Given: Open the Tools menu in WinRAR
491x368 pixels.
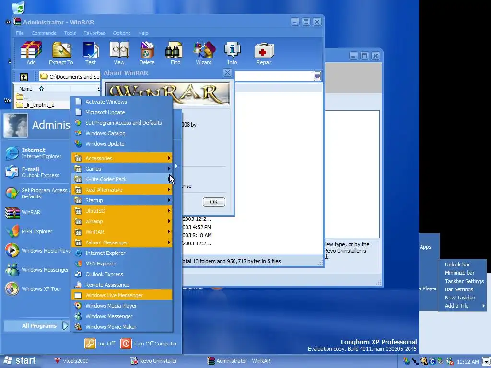Looking at the screenshot, I should 70,33.
